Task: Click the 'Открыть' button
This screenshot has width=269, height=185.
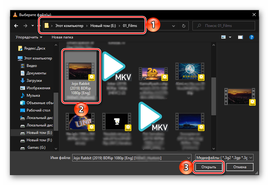Action: click(209, 167)
